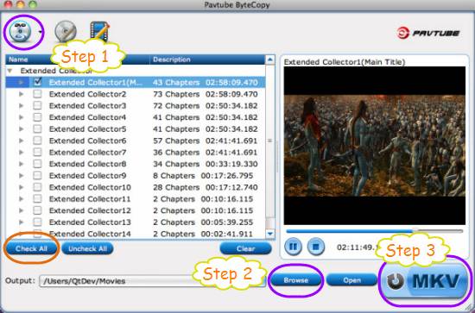Check the Extended Collector13 checkbox
Image resolution: width=475 pixels, height=313 pixels.
tap(37, 222)
